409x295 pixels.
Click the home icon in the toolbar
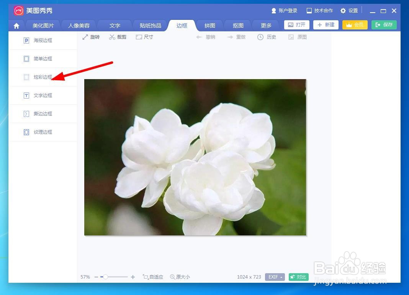pos(16,25)
